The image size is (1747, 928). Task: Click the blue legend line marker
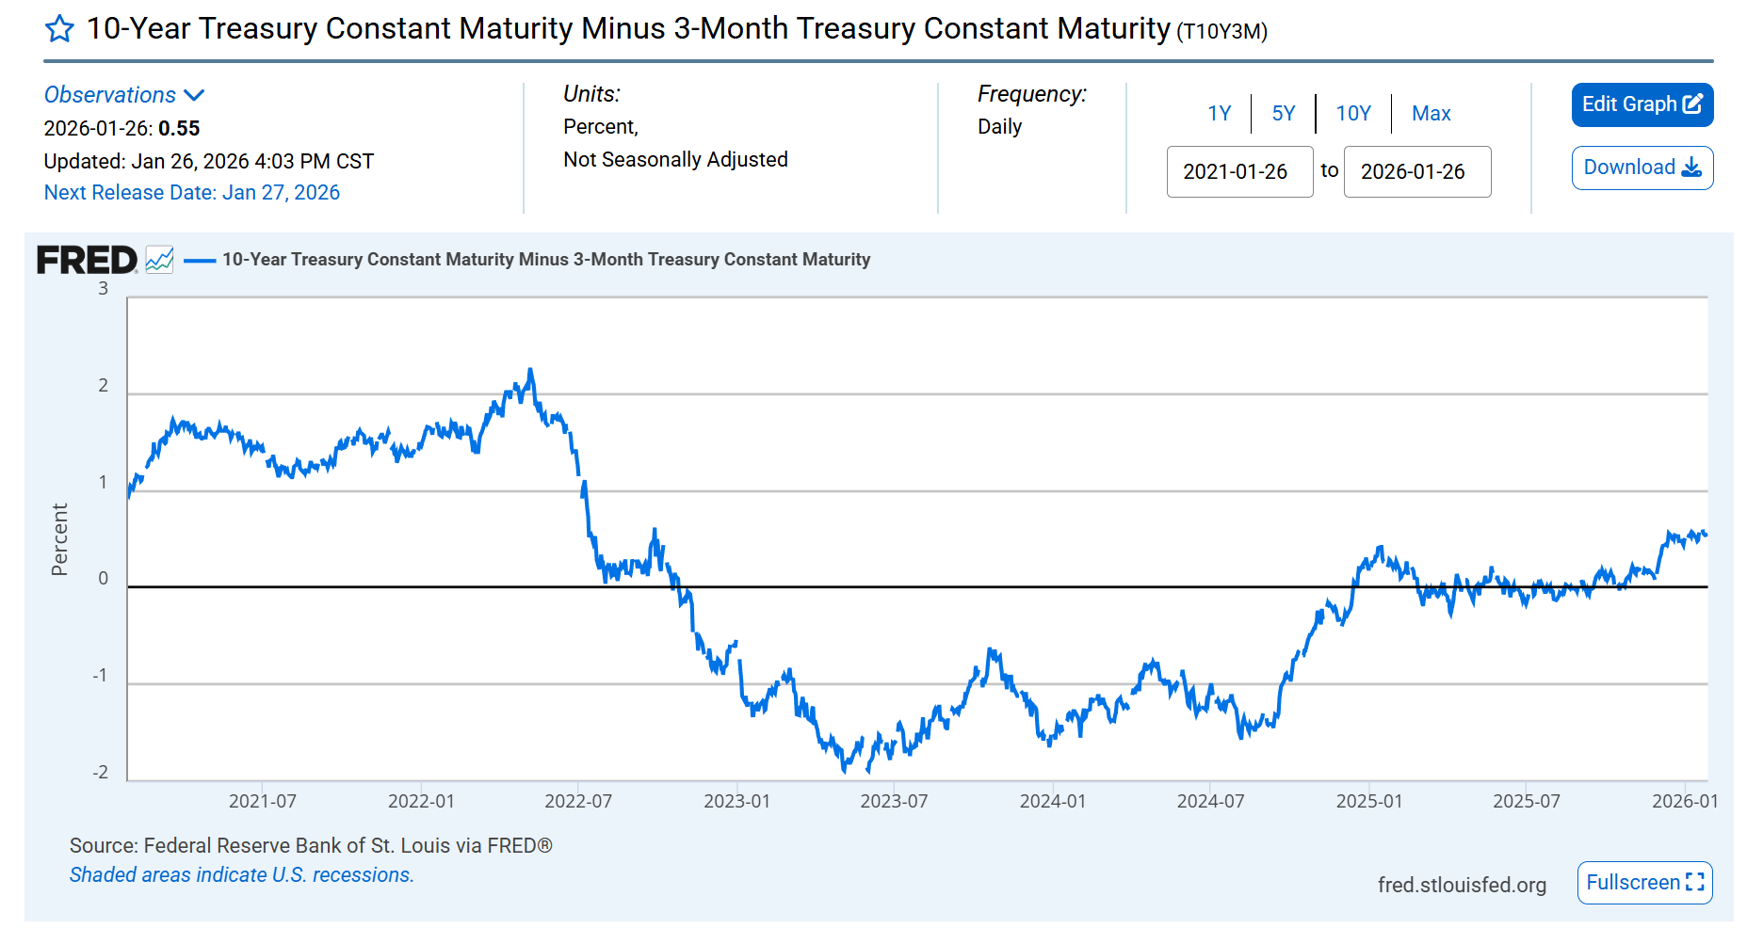pos(201,259)
